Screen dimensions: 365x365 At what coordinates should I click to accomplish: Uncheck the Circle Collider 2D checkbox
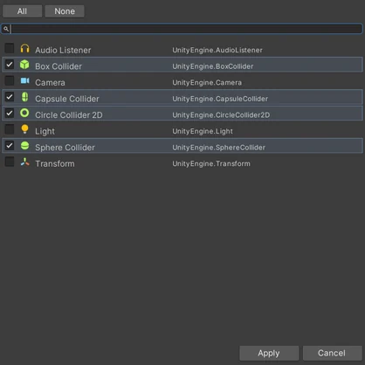10,113
